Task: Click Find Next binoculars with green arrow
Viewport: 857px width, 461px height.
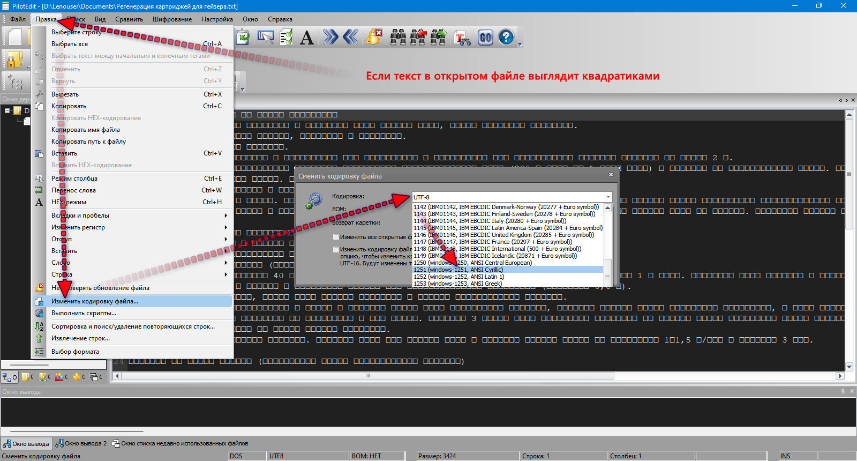Action: click(438, 37)
